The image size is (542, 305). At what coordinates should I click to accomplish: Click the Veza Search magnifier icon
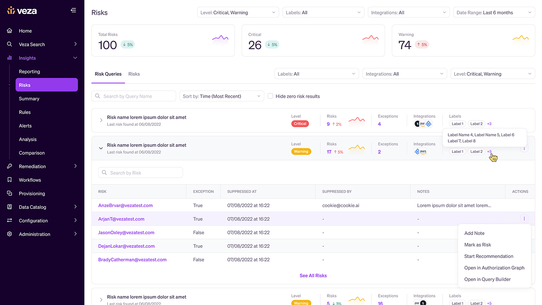click(10, 44)
